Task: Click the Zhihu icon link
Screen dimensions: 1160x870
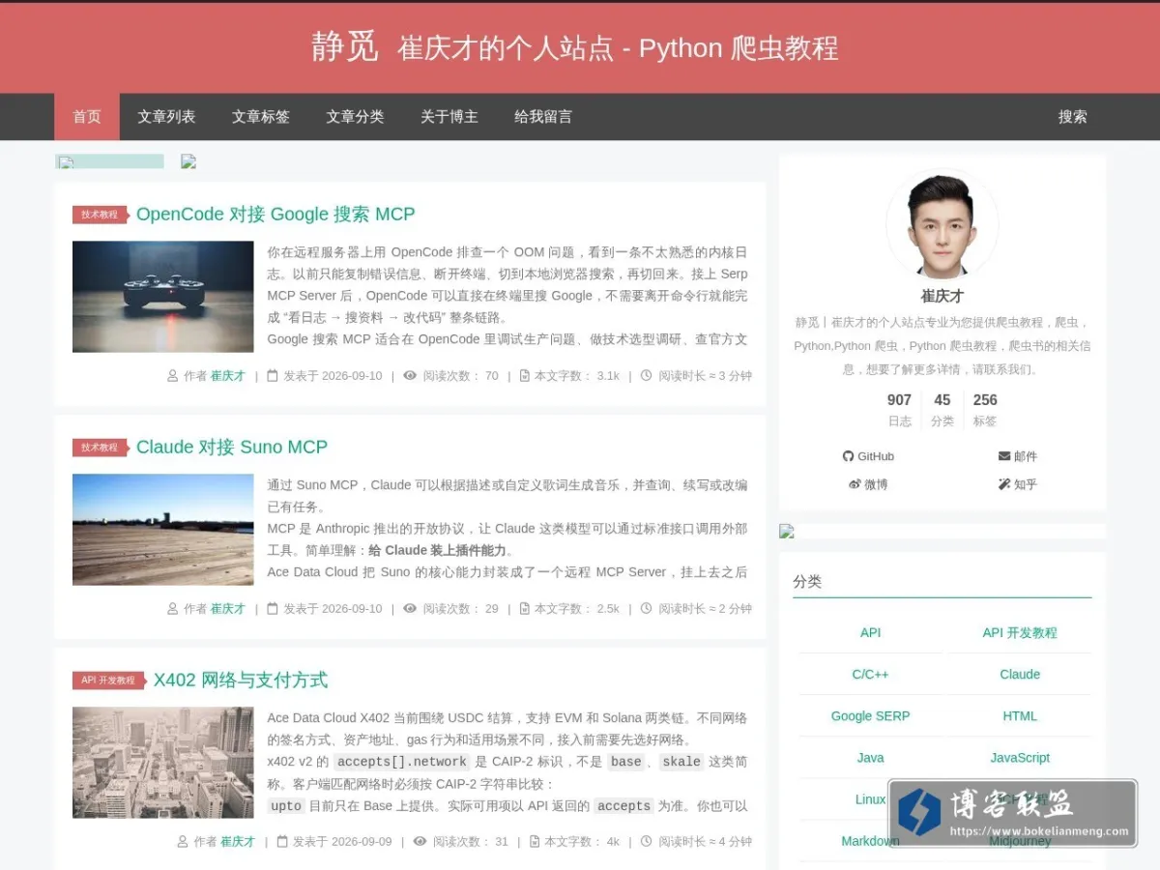Action: pyautogui.click(x=1004, y=484)
